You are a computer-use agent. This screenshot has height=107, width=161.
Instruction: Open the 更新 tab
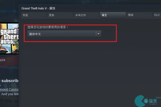[x=60, y=15]
